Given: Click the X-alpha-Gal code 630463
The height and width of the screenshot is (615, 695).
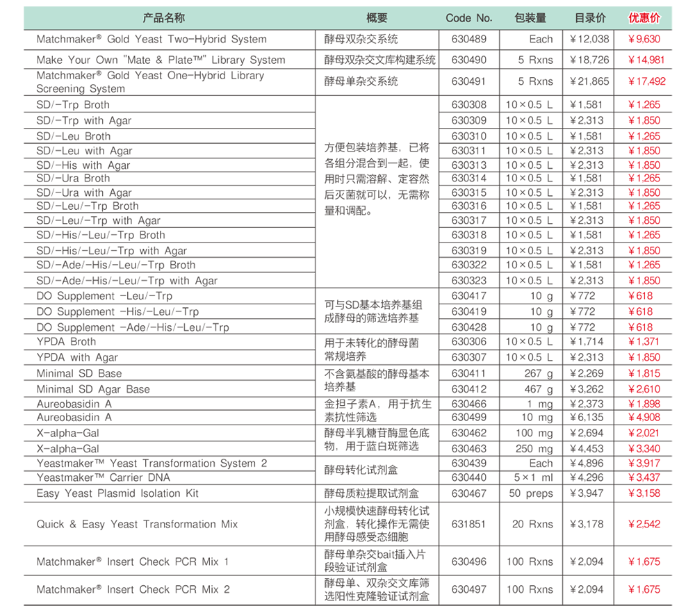Looking at the screenshot, I should 469,449.
